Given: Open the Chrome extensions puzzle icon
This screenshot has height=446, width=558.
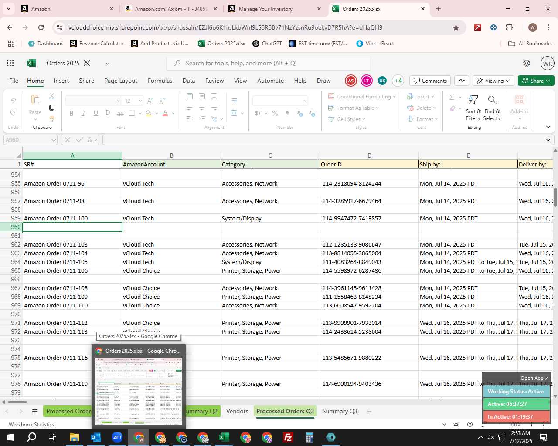Looking at the screenshot, I should pyautogui.click(x=510, y=27).
